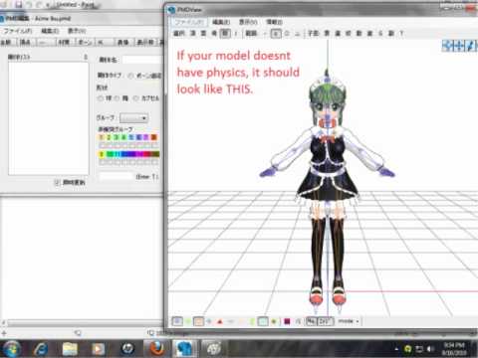Switch to the 表示枠 tab in PMD editor
Image resolution: width=478 pixels, height=358 pixels.
coord(145,42)
